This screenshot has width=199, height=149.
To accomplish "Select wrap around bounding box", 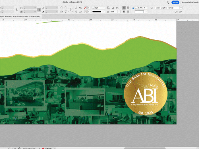I will point(128,8).
